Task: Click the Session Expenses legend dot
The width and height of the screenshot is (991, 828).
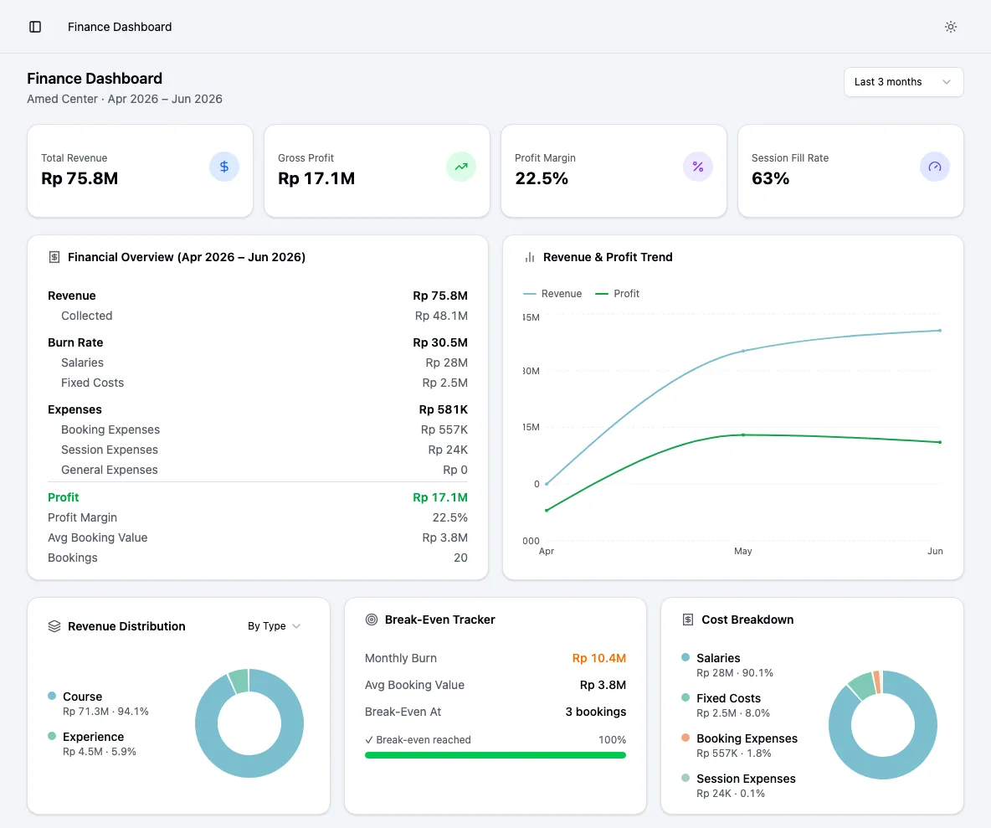Action: 685,778
